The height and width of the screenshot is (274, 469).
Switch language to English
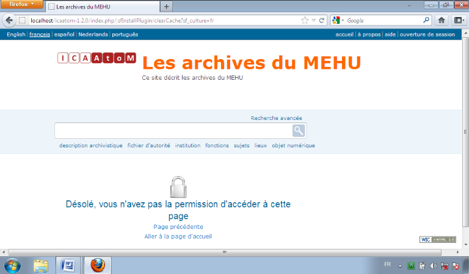pyautogui.click(x=16, y=34)
